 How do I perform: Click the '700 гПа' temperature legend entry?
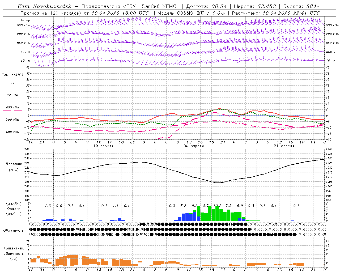pos(12,120)
